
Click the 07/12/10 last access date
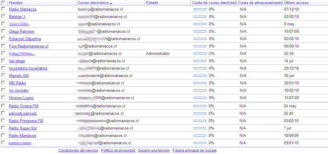pyautogui.click(x=291, y=9)
